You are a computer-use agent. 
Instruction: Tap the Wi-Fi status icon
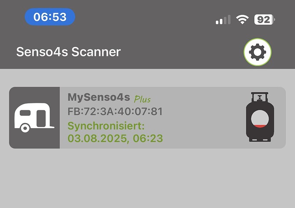[243, 19]
